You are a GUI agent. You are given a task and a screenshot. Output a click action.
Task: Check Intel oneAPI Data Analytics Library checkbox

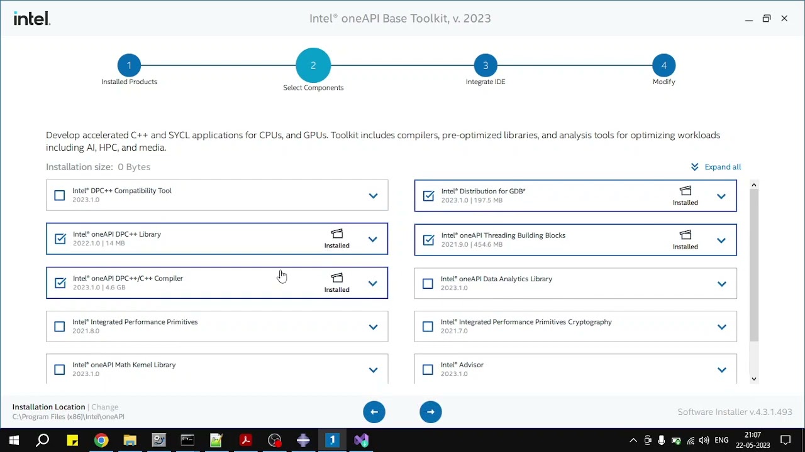click(x=428, y=284)
